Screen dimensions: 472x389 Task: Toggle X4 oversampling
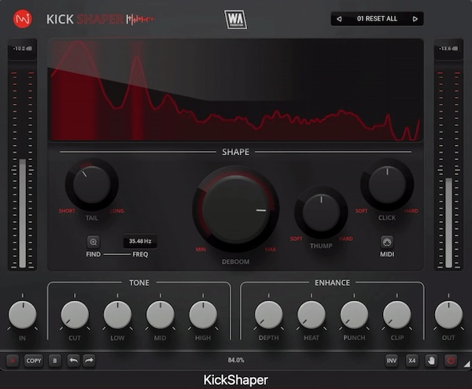pos(412,361)
